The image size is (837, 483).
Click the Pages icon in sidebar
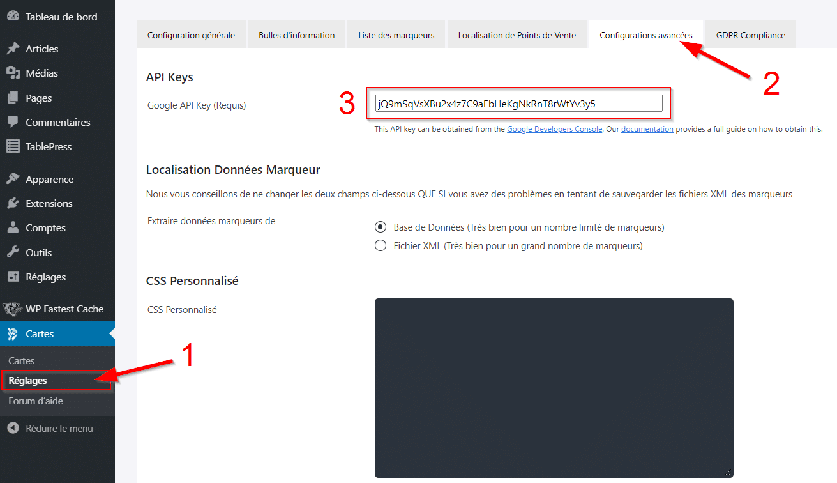[13, 98]
